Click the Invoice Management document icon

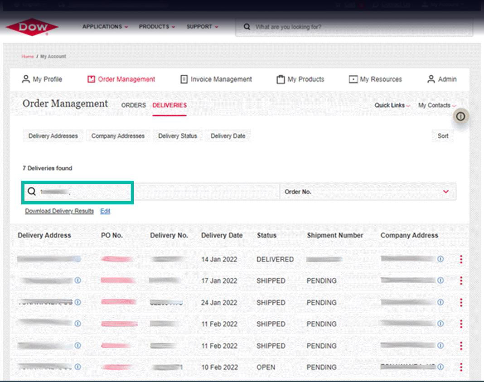(x=185, y=79)
